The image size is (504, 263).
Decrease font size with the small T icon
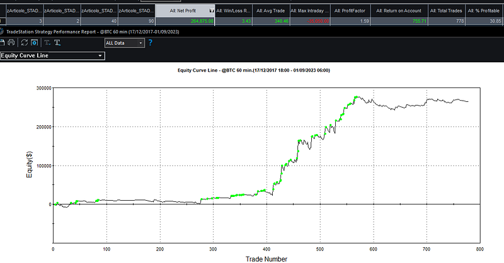47,43
